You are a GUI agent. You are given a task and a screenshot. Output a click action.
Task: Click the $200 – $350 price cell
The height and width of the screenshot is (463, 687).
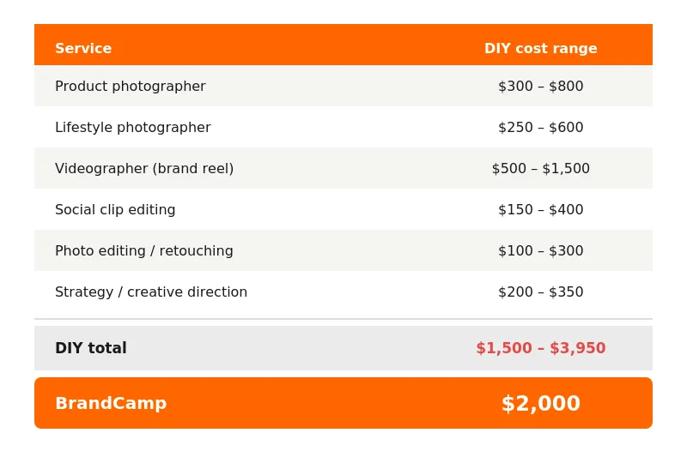[x=541, y=292]
